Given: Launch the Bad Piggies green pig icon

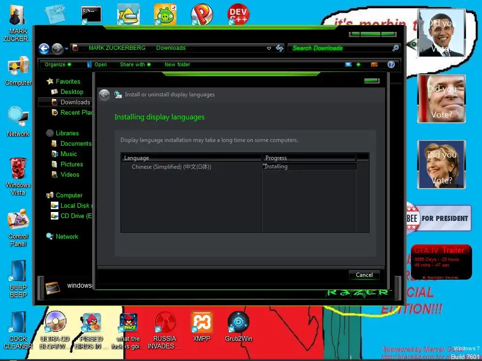Looking at the screenshot, I should tap(165, 14).
